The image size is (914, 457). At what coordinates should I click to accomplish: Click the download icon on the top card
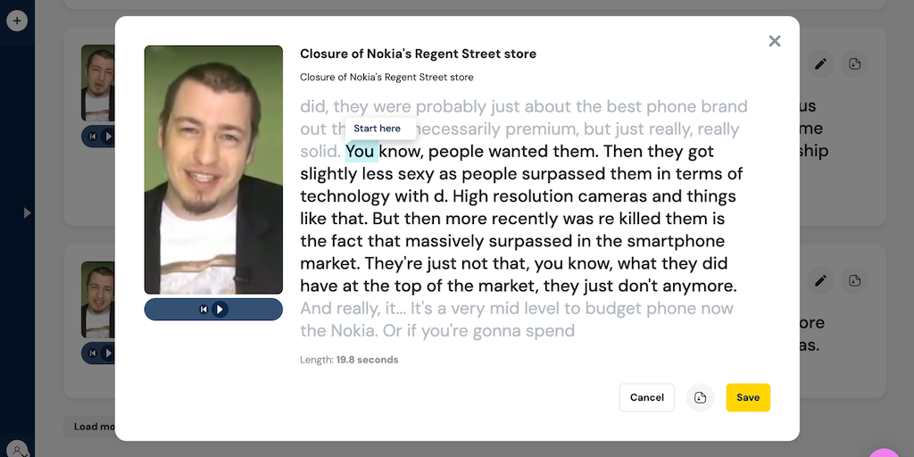click(854, 64)
